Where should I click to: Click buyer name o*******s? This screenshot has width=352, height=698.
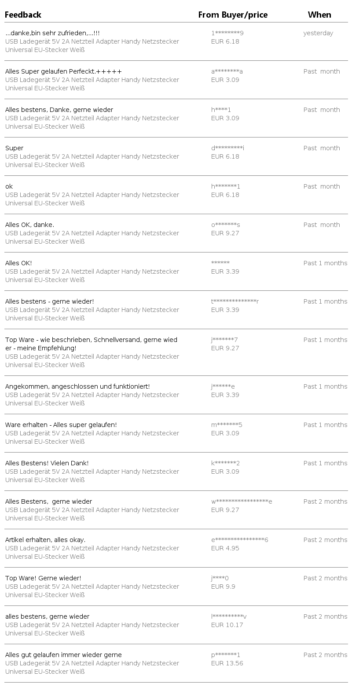pyautogui.click(x=225, y=225)
